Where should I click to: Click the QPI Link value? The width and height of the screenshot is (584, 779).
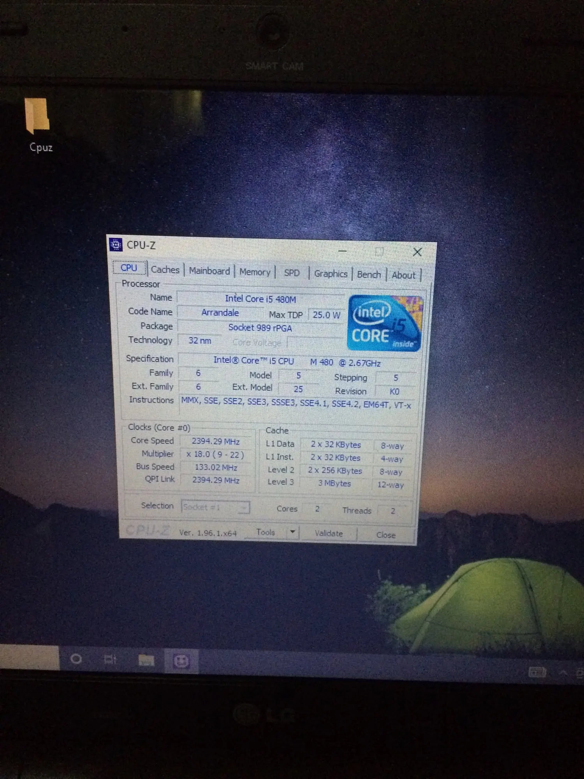click(216, 480)
